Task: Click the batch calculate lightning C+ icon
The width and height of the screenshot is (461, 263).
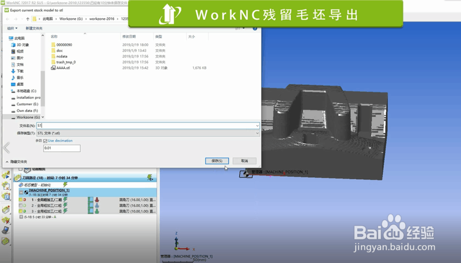Action: [x=150, y=177]
